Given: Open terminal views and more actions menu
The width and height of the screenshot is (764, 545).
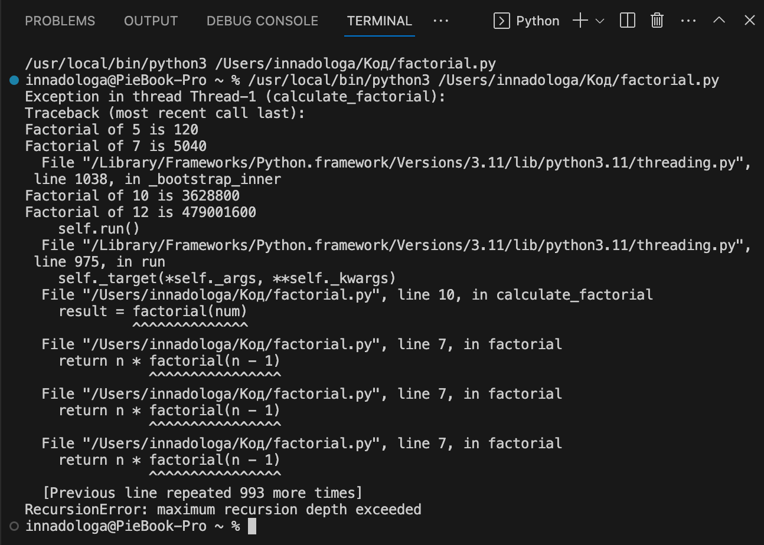Looking at the screenshot, I should pos(688,21).
